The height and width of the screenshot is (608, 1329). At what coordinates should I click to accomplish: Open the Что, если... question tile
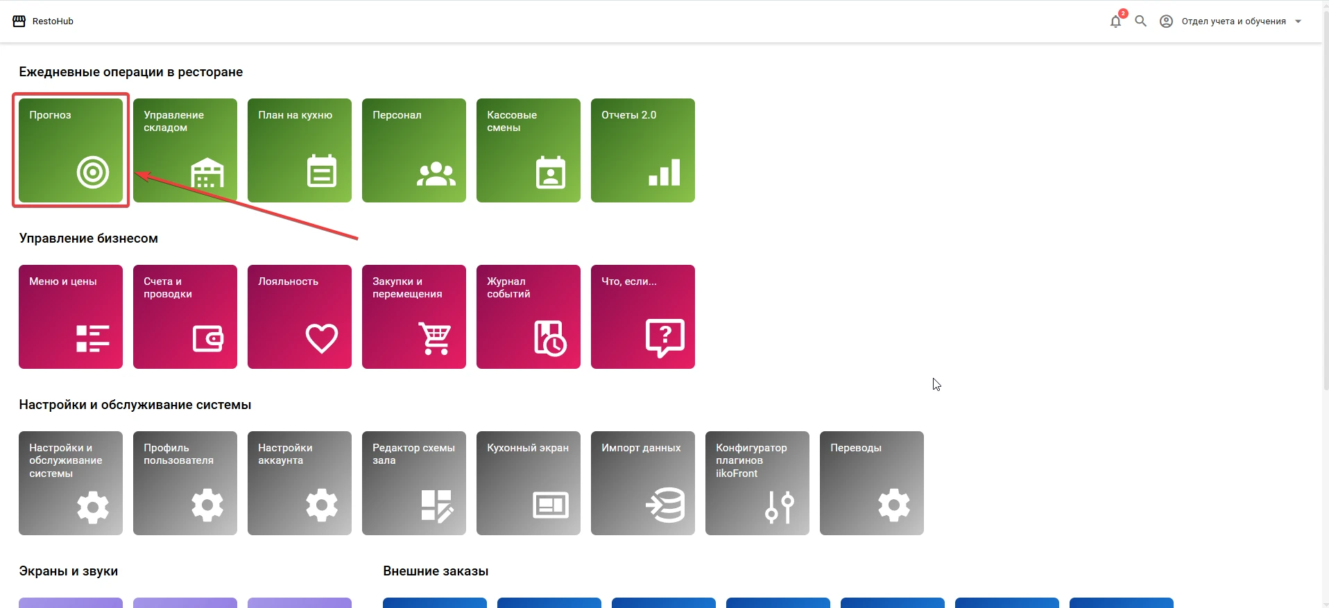[643, 317]
